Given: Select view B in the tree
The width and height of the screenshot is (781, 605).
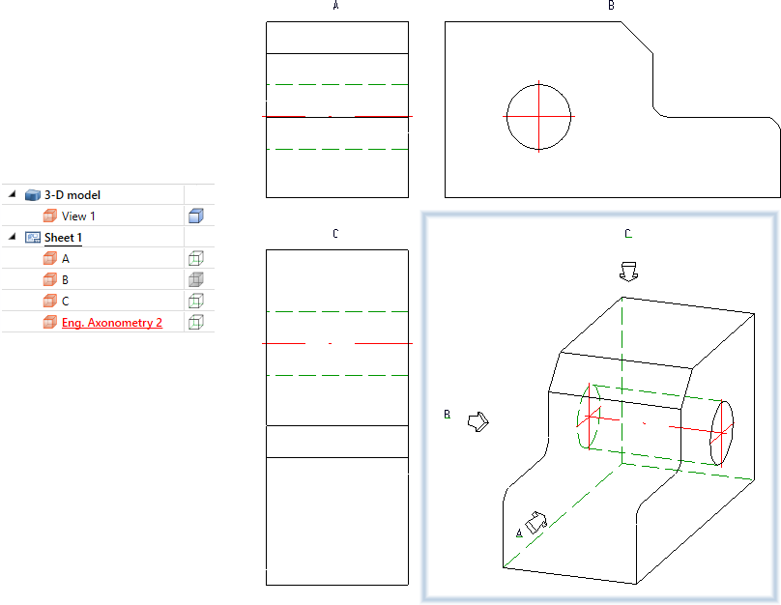Looking at the screenshot, I should pyautogui.click(x=66, y=280).
